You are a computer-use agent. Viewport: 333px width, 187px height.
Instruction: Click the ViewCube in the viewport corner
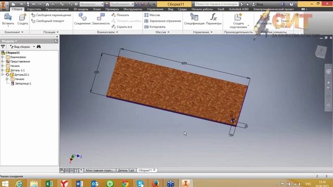(x=321, y=51)
